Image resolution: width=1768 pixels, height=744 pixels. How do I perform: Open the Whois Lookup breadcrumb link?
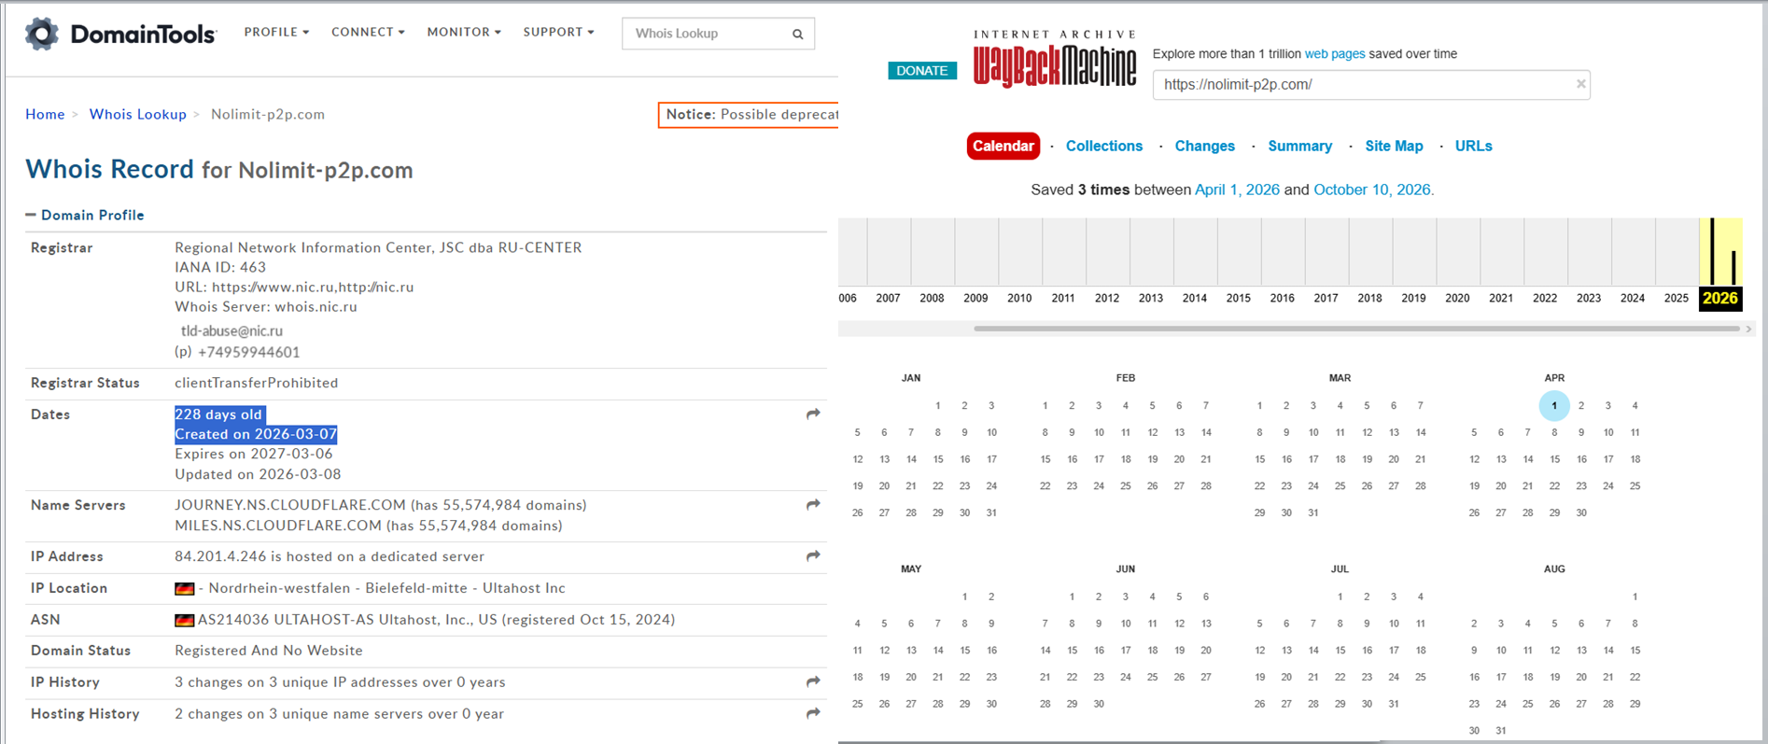tap(138, 114)
